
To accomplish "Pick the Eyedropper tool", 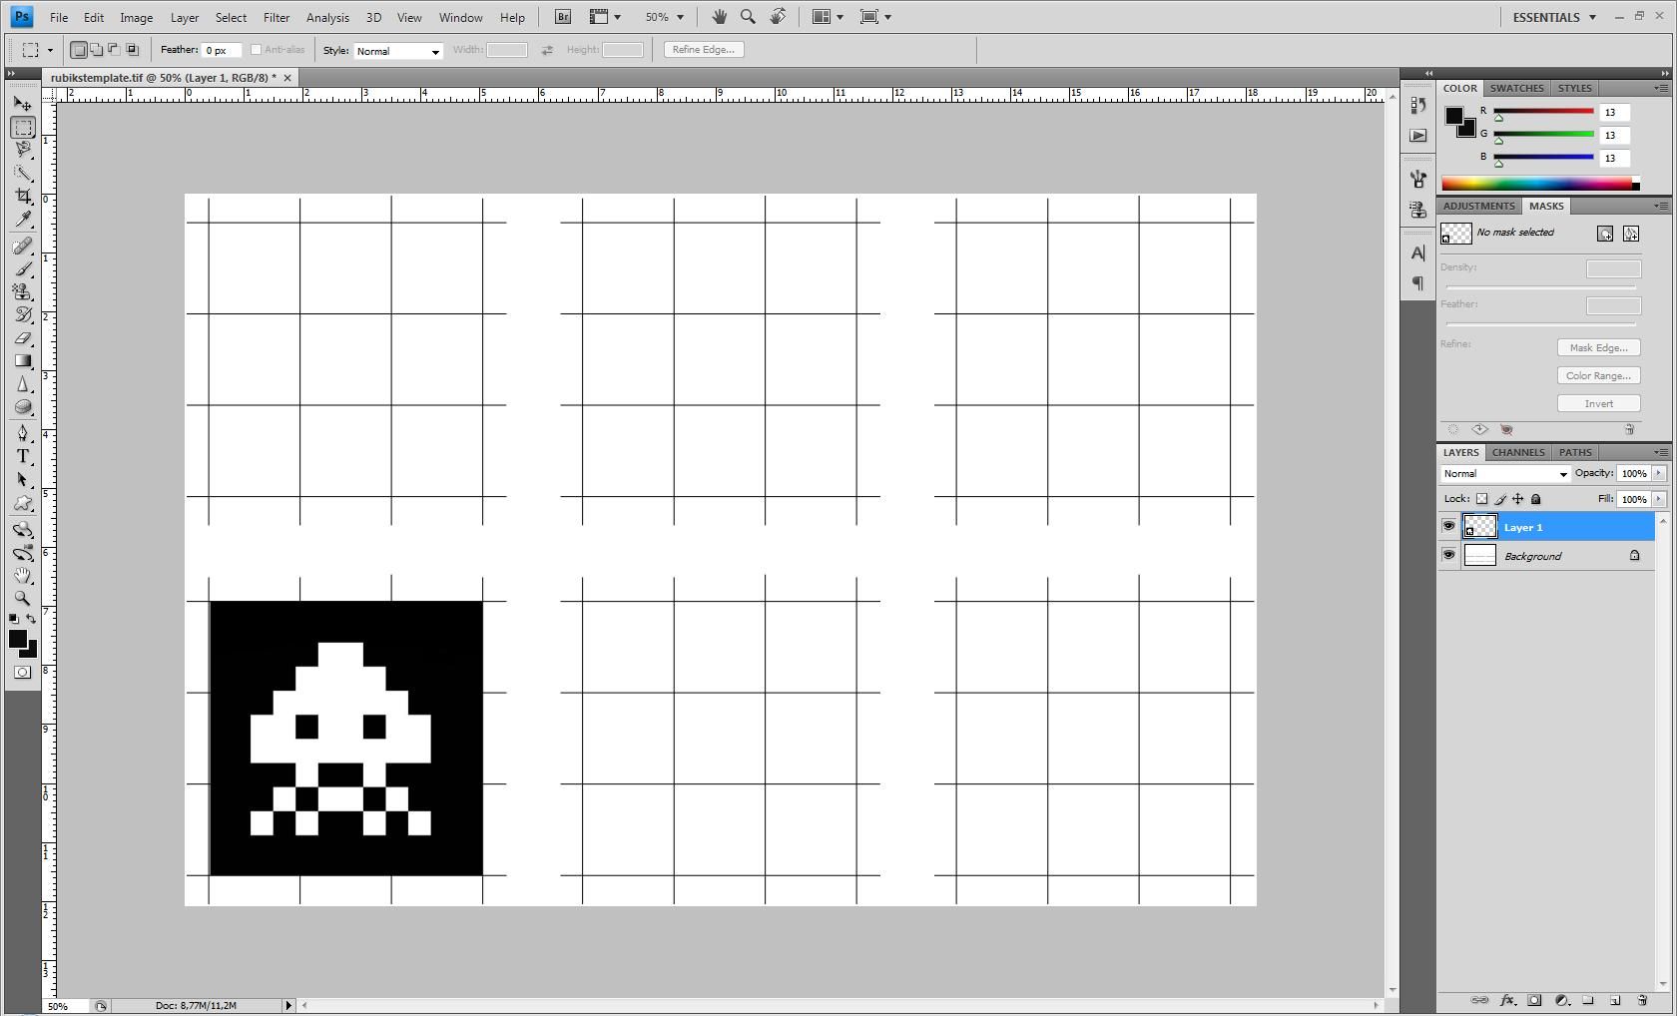I will click(x=23, y=220).
